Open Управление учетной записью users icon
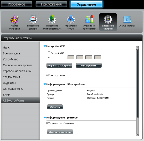The width and height of the screenshot is (144, 141). click(52, 19)
